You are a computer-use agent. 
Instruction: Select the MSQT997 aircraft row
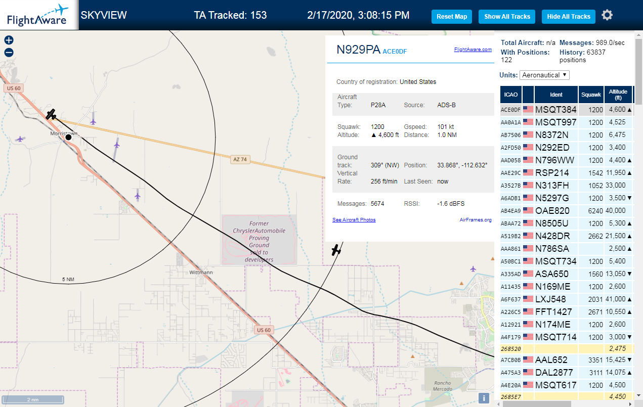(x=566, y=122)
